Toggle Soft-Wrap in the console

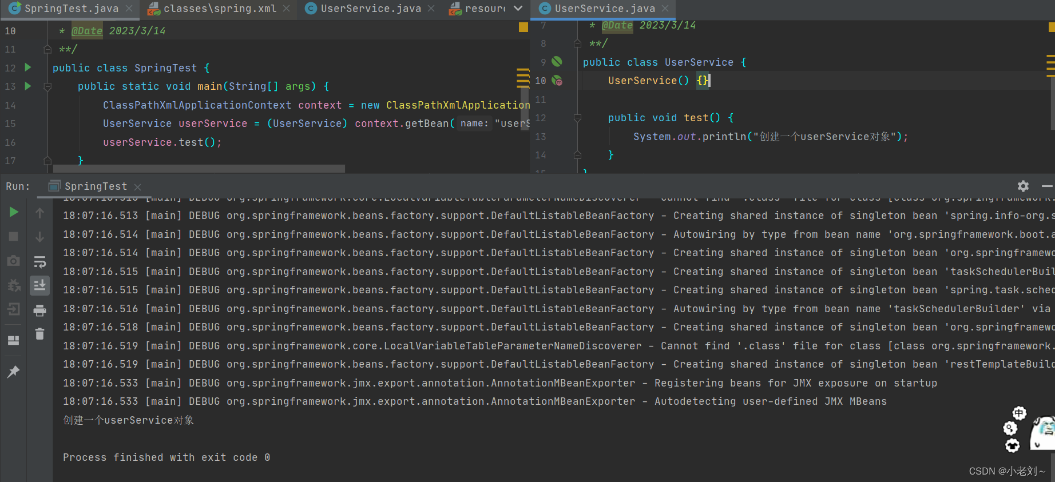tap(39, 261)
